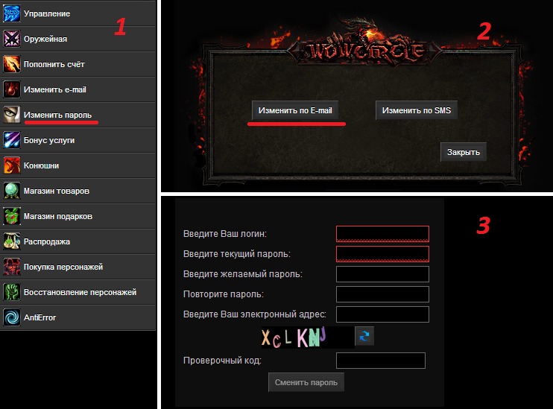The width and height of the screenshot is (553, 409).
Task: Click the Пополнить счёт icon
Action: [11, 64]
